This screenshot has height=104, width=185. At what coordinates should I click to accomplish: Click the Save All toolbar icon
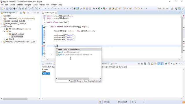(x=10, y=8)
